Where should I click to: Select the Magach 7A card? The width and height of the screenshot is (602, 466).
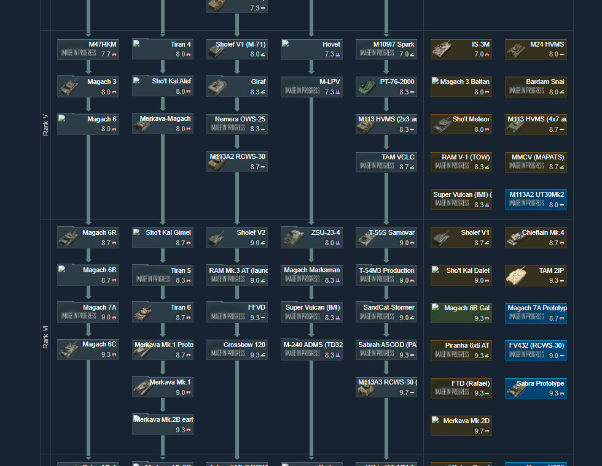tap(88, 312)
